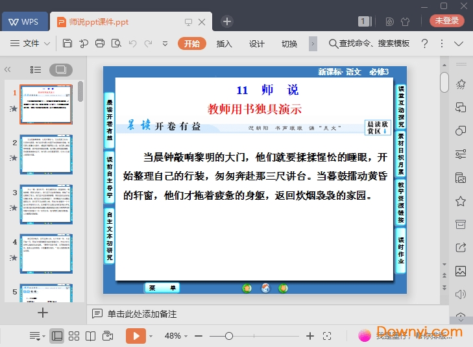Open the 文件 menu
This screenshot has height=347, width=473.
(30, 43)
